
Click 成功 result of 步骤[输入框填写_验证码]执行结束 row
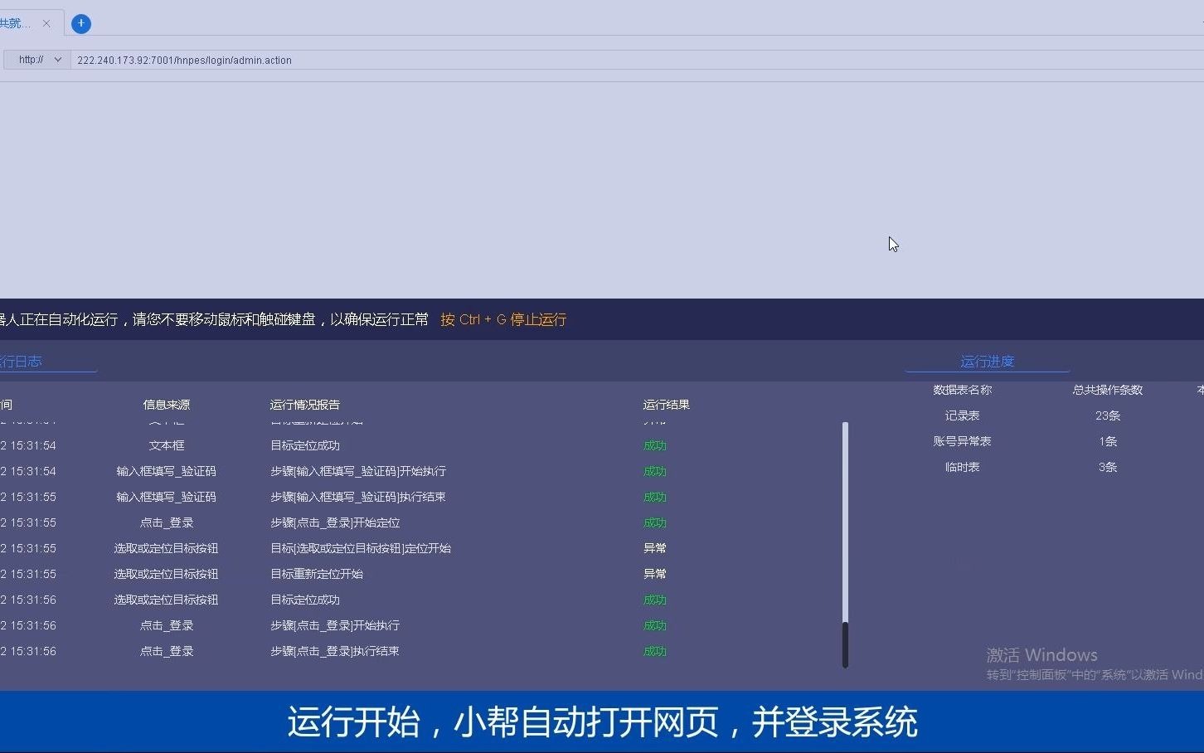click(655, 497)
